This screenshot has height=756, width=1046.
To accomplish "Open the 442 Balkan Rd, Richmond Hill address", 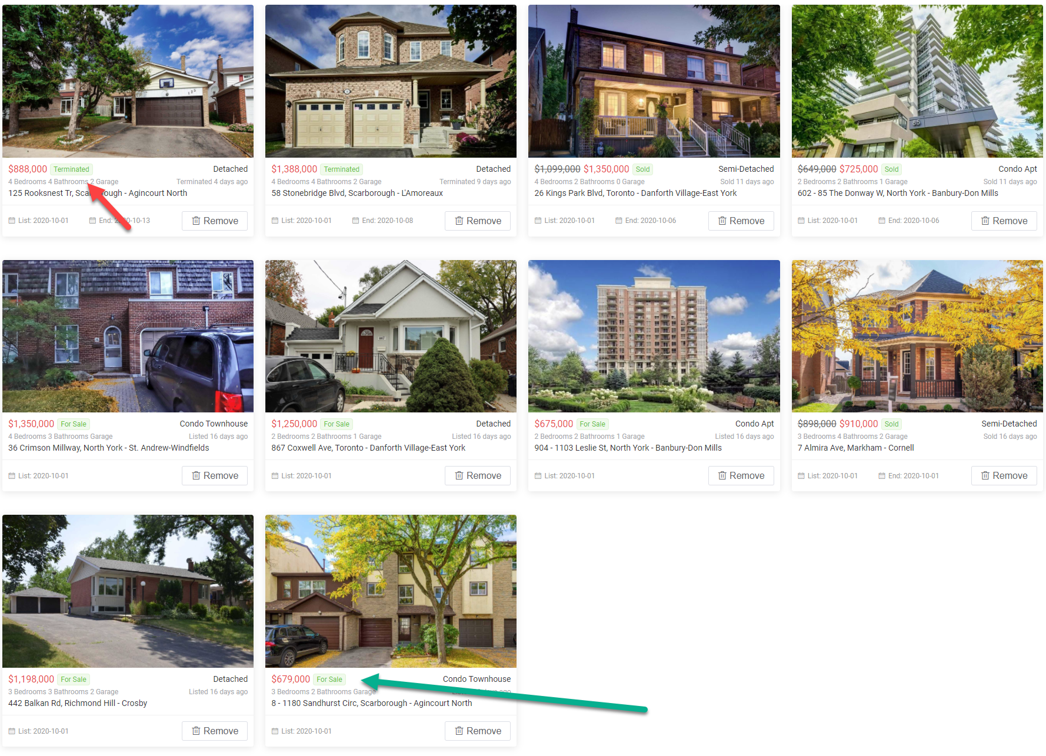I will pos(78,703).
